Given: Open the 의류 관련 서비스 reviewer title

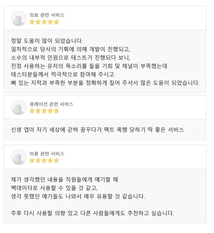Looking at the screenshot, I should (x=47, y=154).
